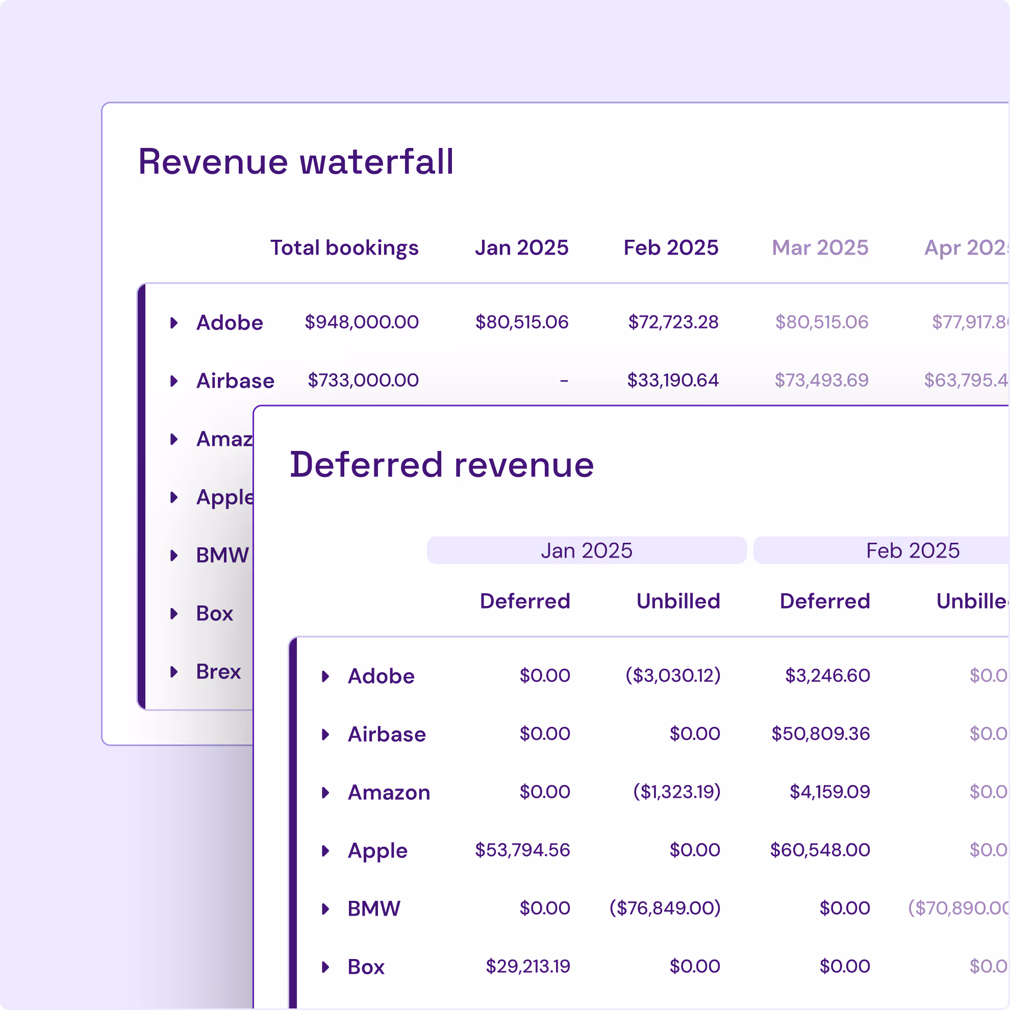
Task: Click the Apple customer name in Deferred revenue
Action: [x=377, y=850]
